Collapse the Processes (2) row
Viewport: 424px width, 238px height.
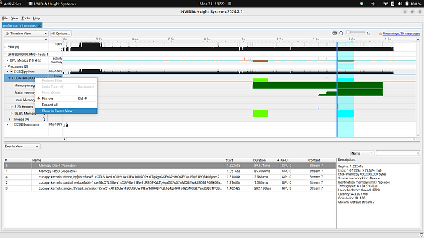(x=5, y=66)
